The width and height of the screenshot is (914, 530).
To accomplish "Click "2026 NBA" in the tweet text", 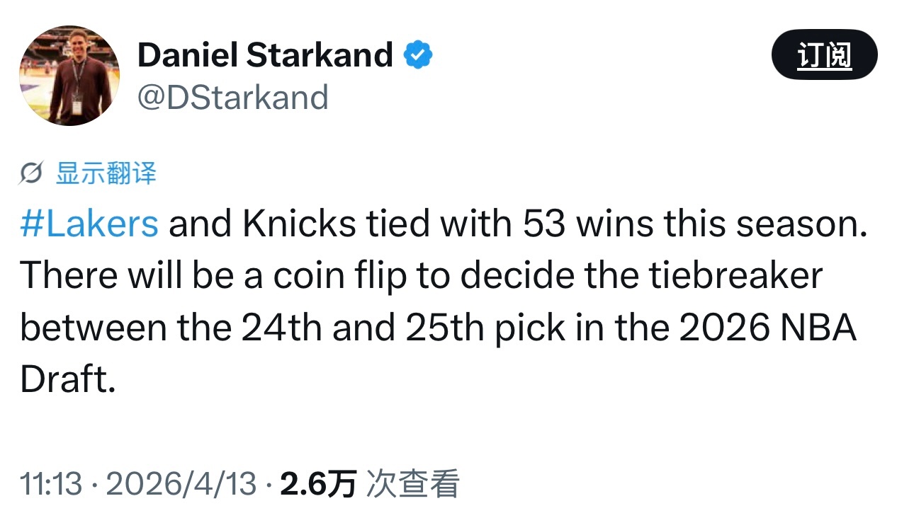I will click(768, 329).
